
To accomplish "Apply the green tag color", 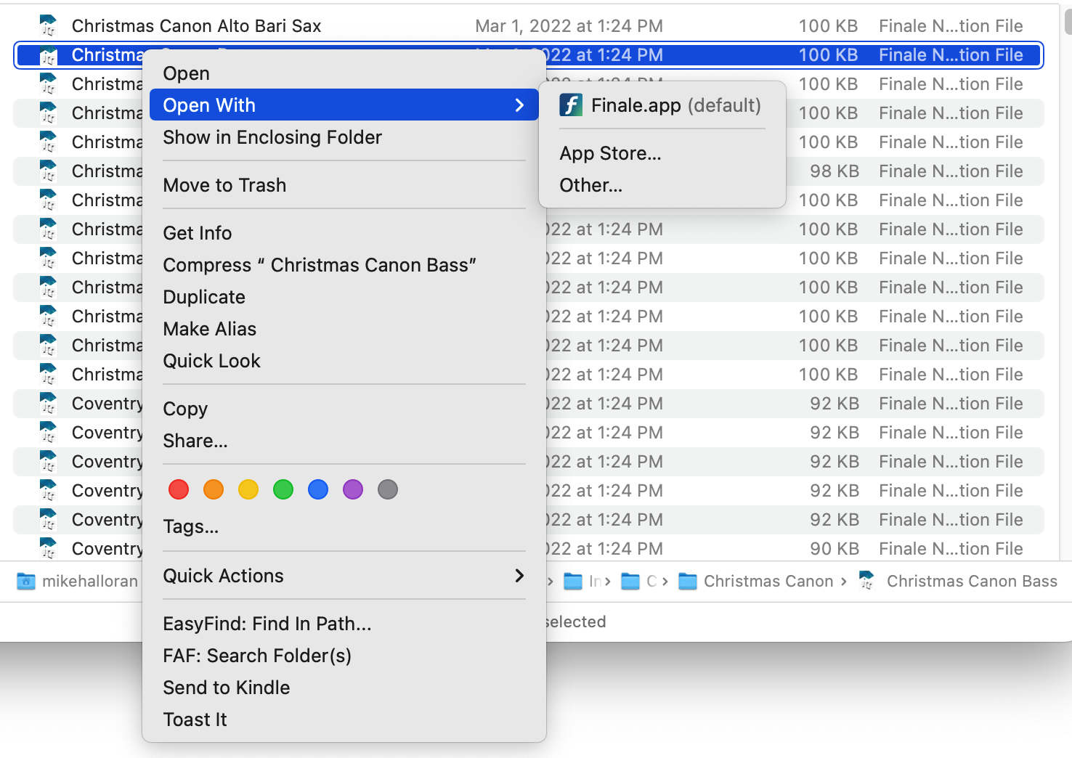I will pyautogui.click(x=283, y=490).
